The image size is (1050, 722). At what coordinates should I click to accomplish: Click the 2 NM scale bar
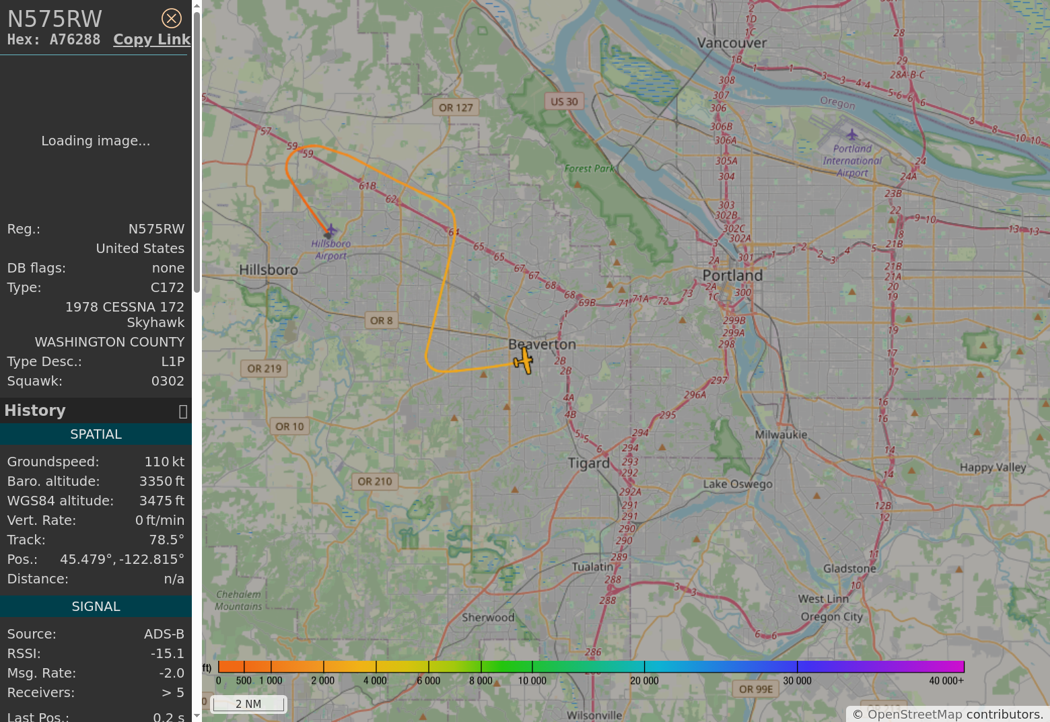click(248, 704)
